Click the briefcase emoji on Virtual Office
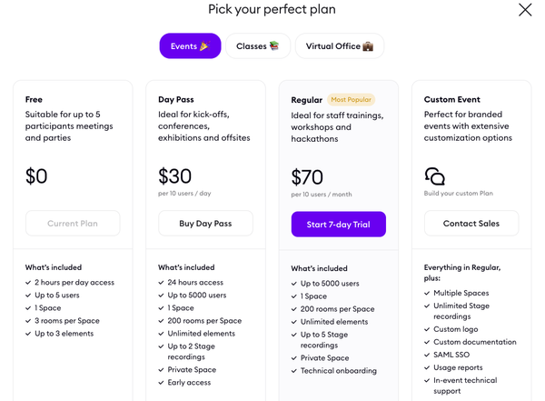The image size is (545, 401). point(368,46)
